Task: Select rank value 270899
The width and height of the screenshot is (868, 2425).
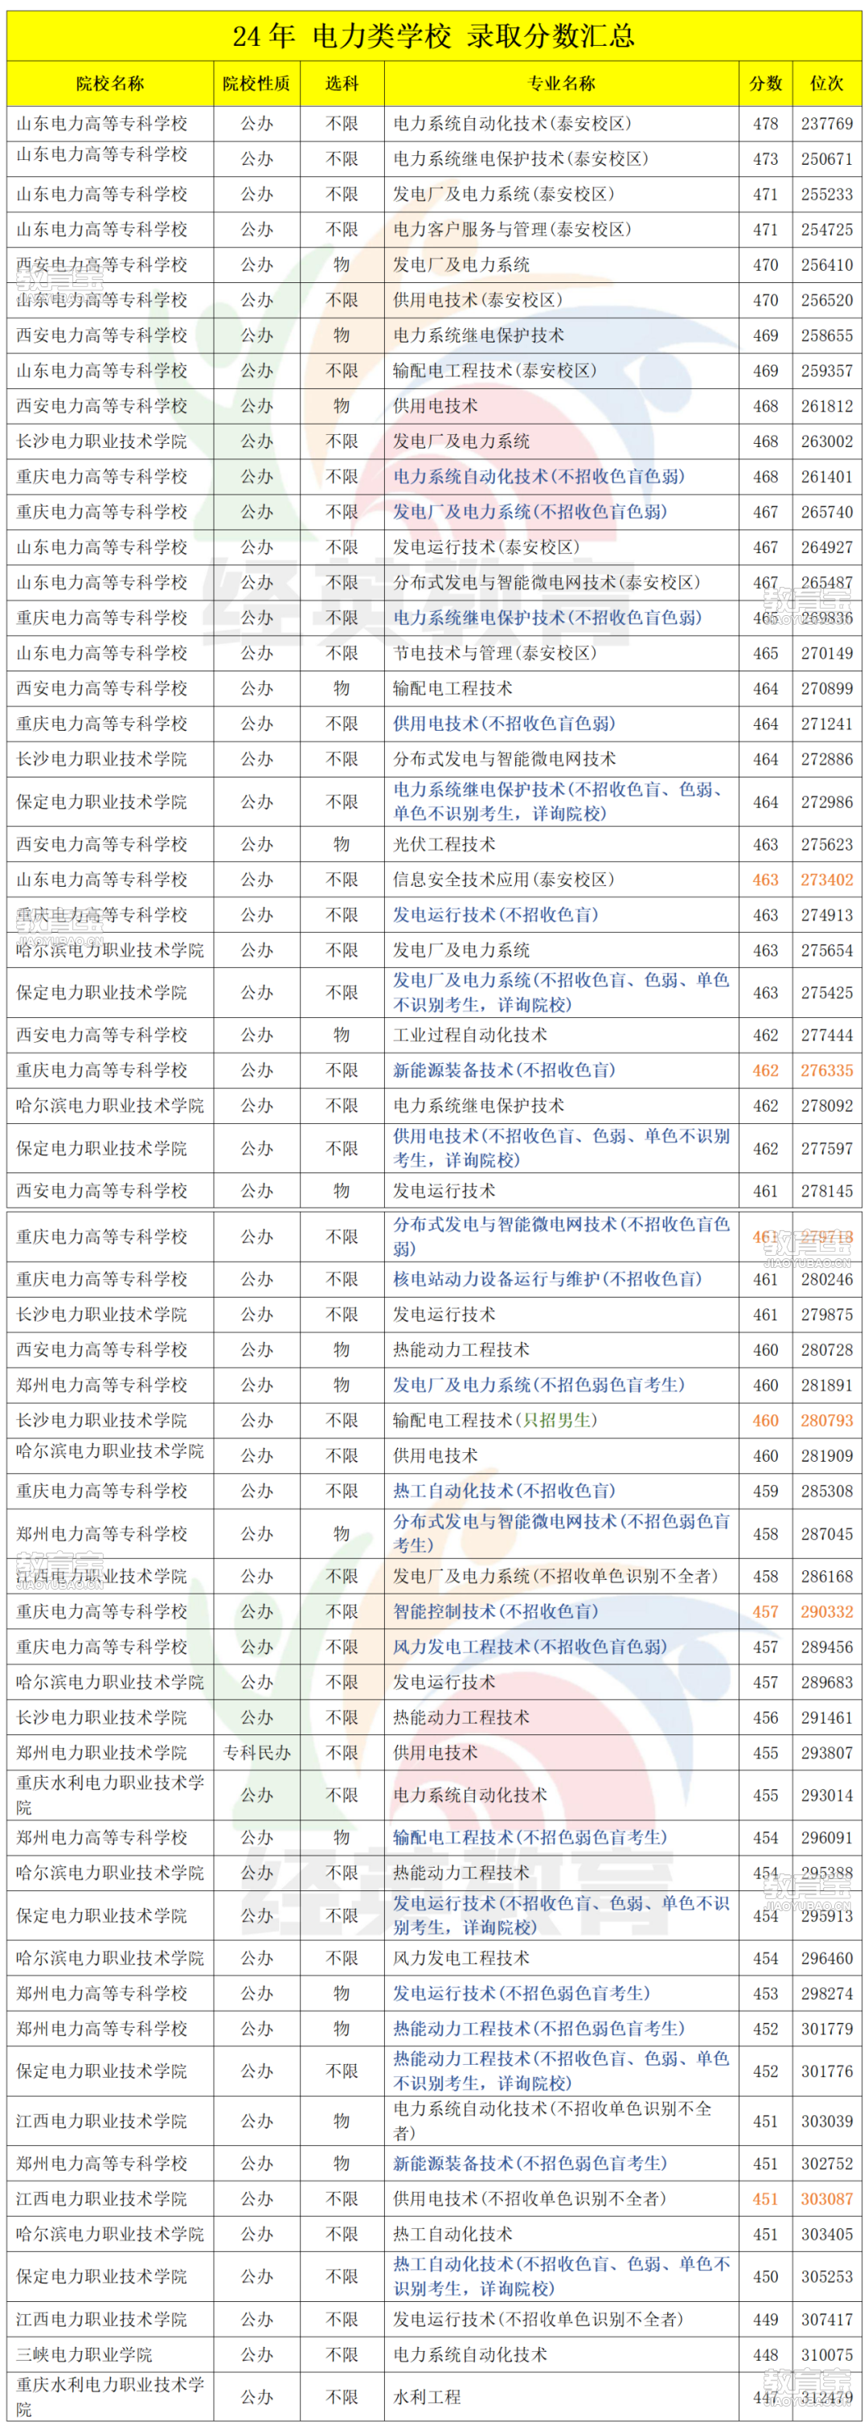Action: tap(826, 688)
